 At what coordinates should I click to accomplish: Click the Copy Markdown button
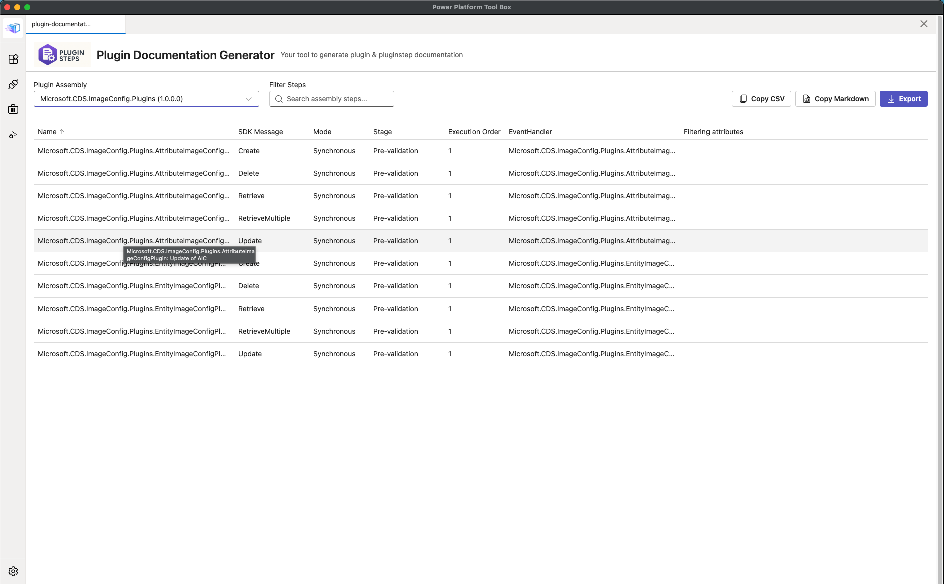pyautogui.click(x=835, y=99)
